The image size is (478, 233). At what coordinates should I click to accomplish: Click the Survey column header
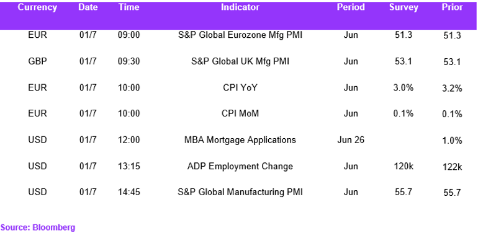[404, 7]
